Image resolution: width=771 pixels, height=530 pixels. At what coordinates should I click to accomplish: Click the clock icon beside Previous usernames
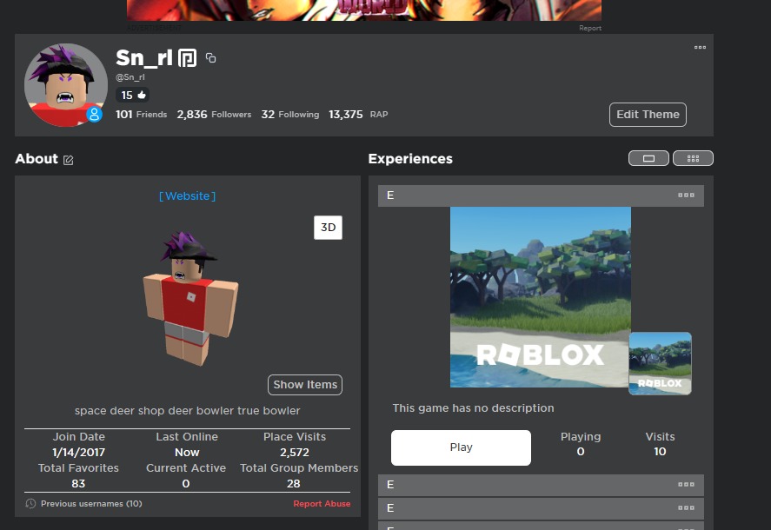click(x=30, y=504)
